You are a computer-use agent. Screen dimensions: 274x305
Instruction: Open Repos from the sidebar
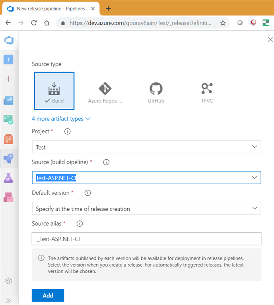(x=8, y=139)
